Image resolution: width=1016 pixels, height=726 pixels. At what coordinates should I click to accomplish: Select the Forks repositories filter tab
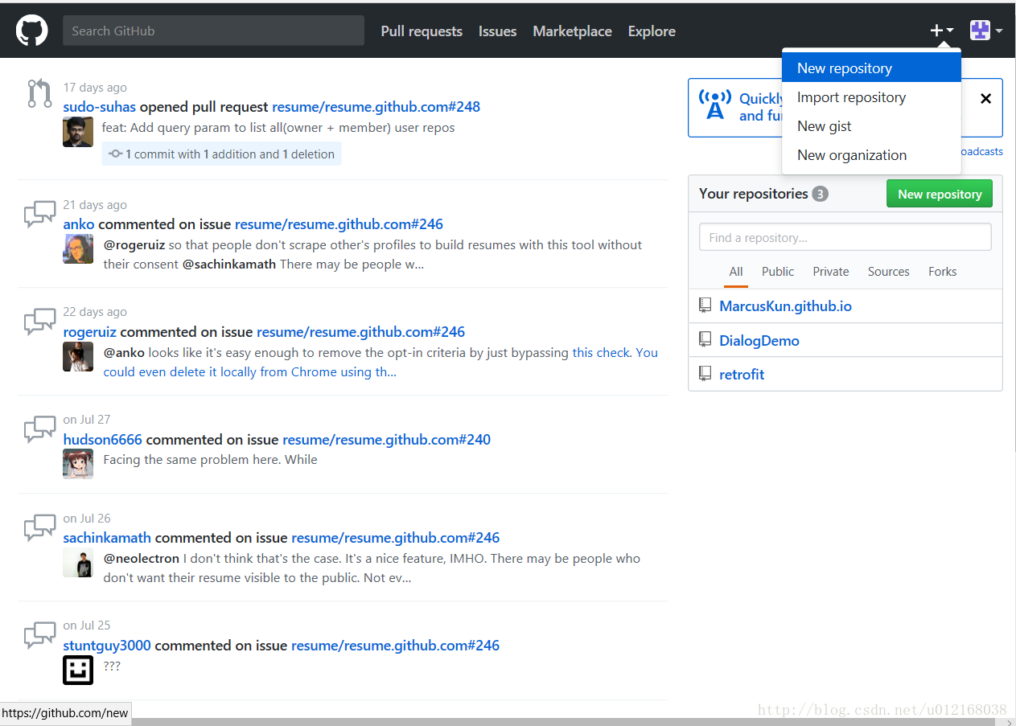coord(942,272)
